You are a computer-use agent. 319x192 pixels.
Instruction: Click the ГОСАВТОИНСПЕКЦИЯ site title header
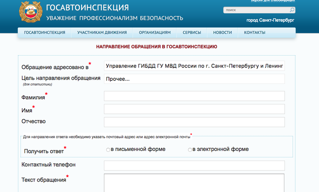pyautogui.click(x=87, y=8)
